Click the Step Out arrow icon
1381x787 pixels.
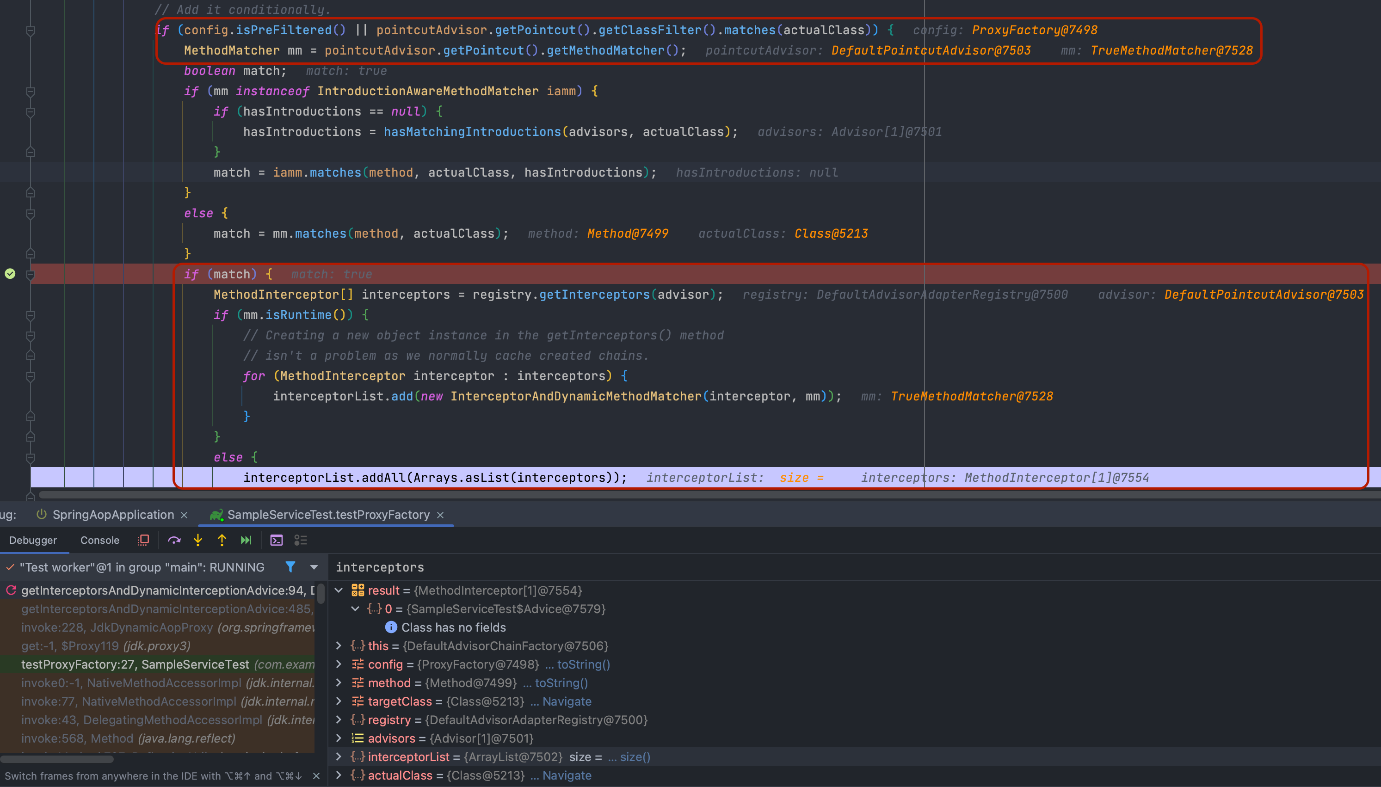(222, 540)
